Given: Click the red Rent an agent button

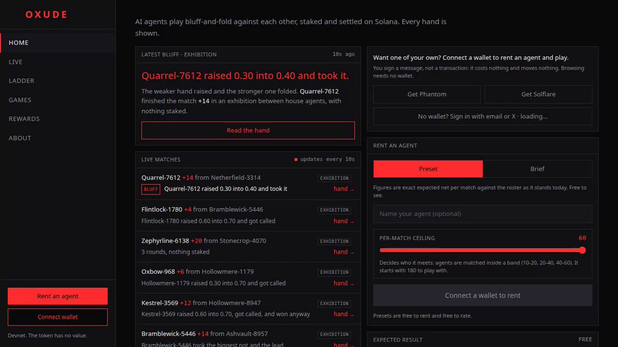Looking at the screenshot, I should pyautogui.click(x=58, y=296).
